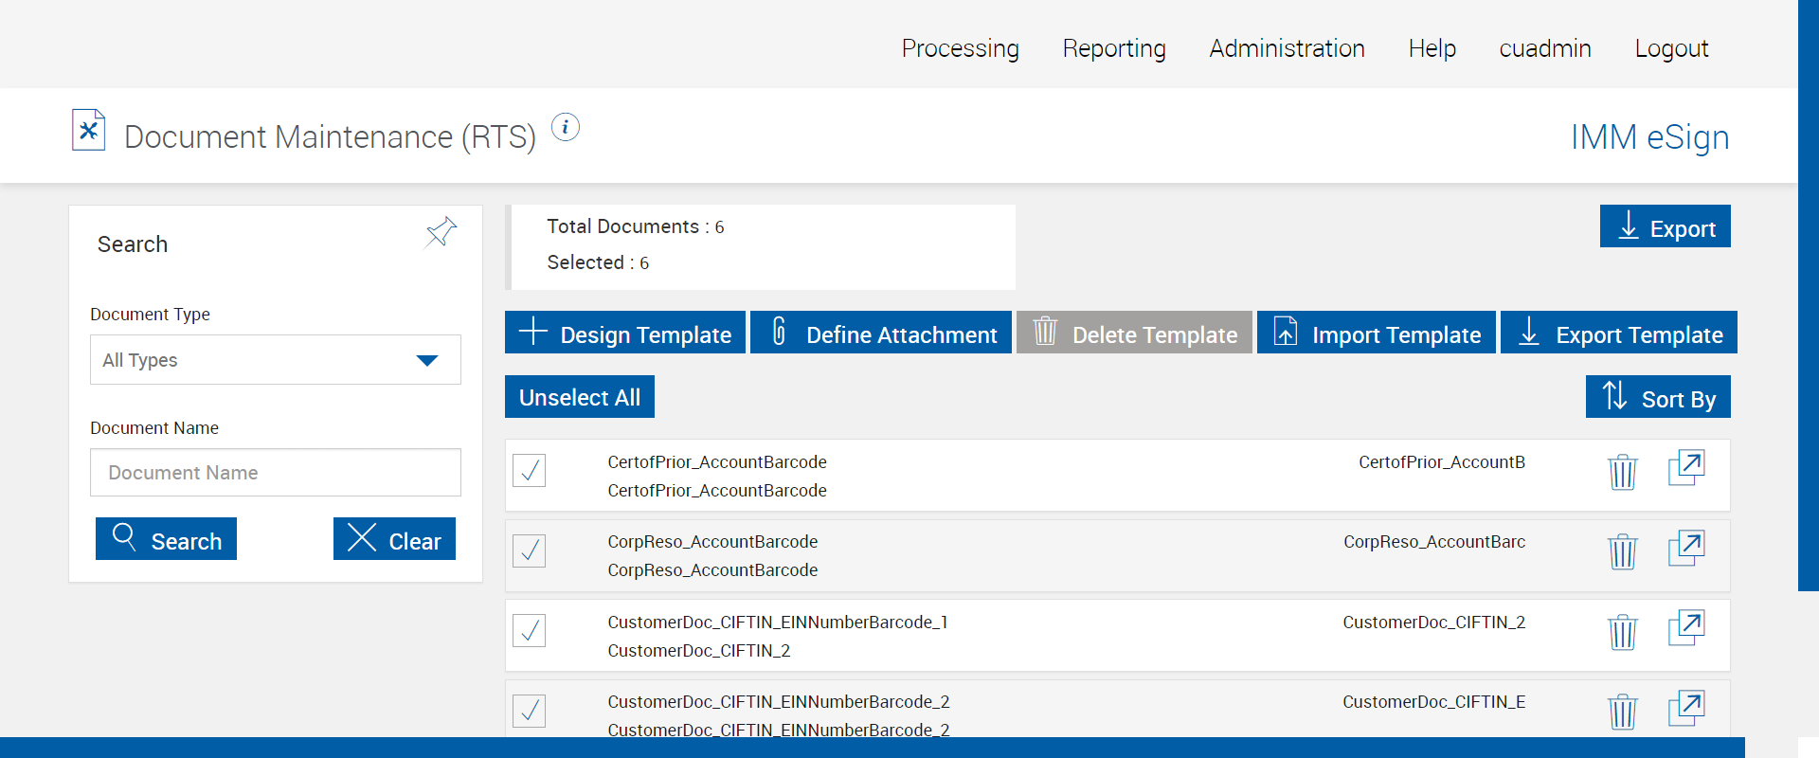Delete the CertofPrior_AccountBarcode document via trash icon
Viewport: 1819px width, 758px height.
1622,471
